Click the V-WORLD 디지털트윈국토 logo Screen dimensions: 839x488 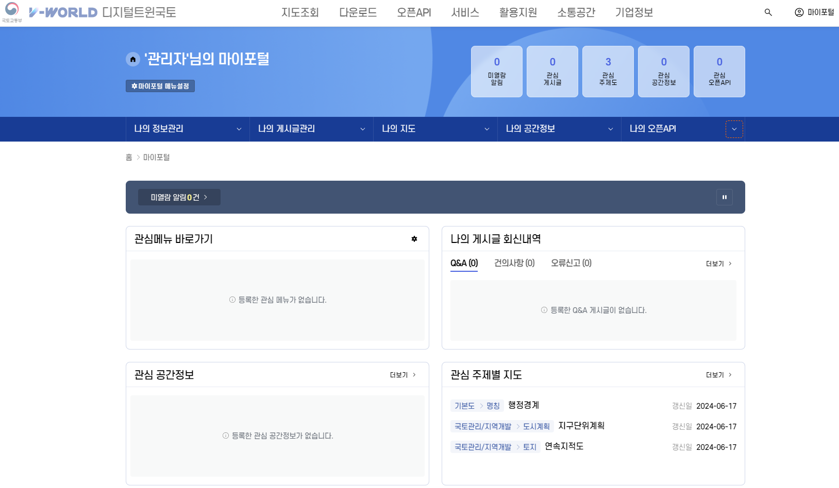(103, 12)
